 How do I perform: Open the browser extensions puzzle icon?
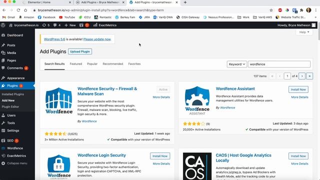click(x=301, y=10)
